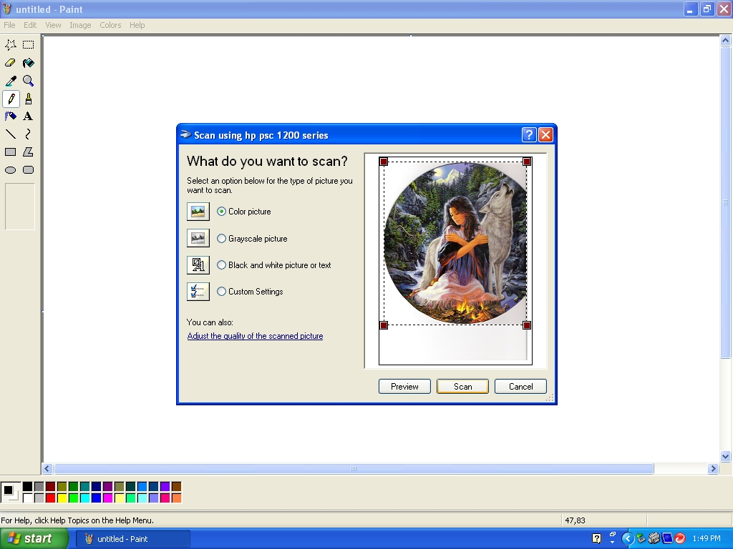Choose the Rectangle shape tool
This screenshot has height=549, width=733.
tap(10, 152)
